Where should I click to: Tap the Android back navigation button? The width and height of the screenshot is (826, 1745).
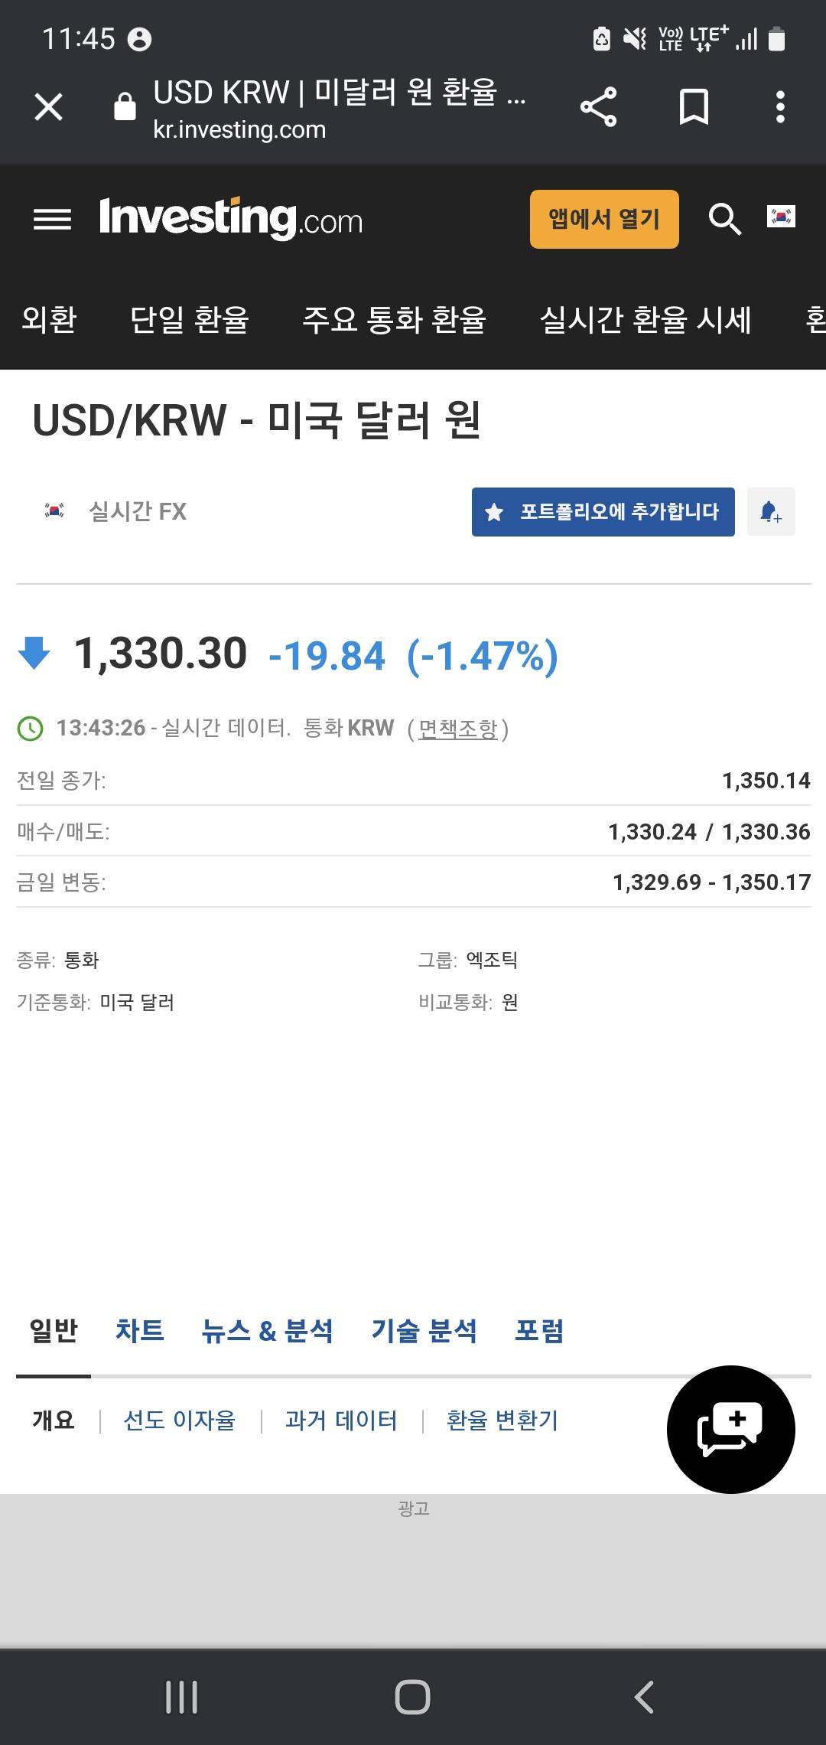(x=644, y=1697)
